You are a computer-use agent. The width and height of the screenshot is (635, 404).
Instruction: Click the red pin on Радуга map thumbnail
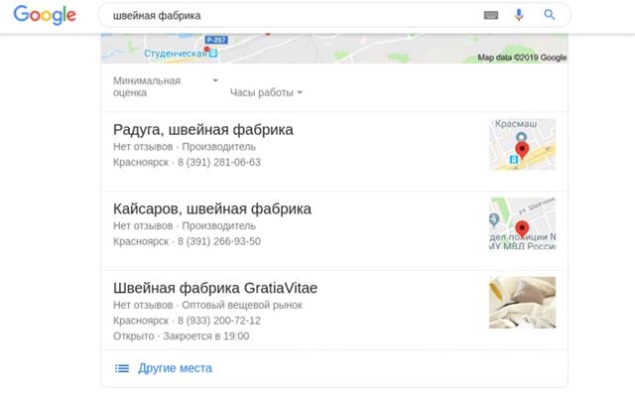tap(523, 149)
